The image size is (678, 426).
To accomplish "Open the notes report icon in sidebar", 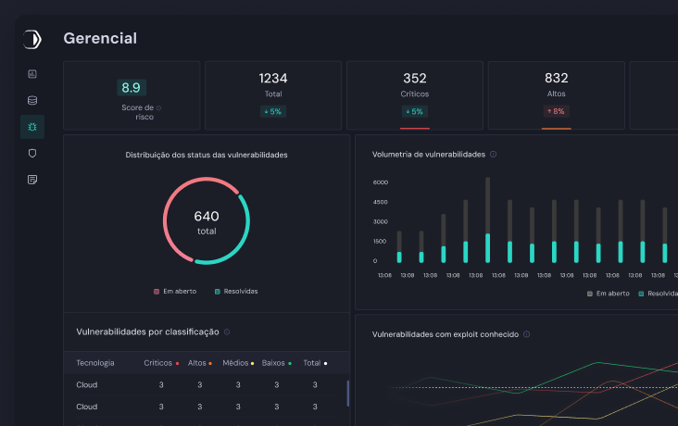I will 32,180.
